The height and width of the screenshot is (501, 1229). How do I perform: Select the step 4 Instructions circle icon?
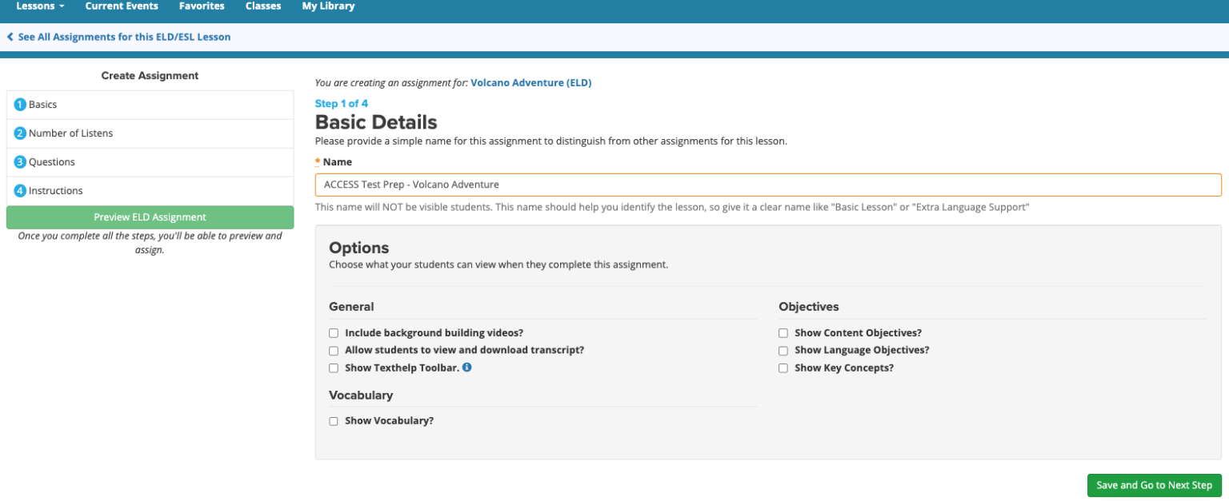[20, 190]
